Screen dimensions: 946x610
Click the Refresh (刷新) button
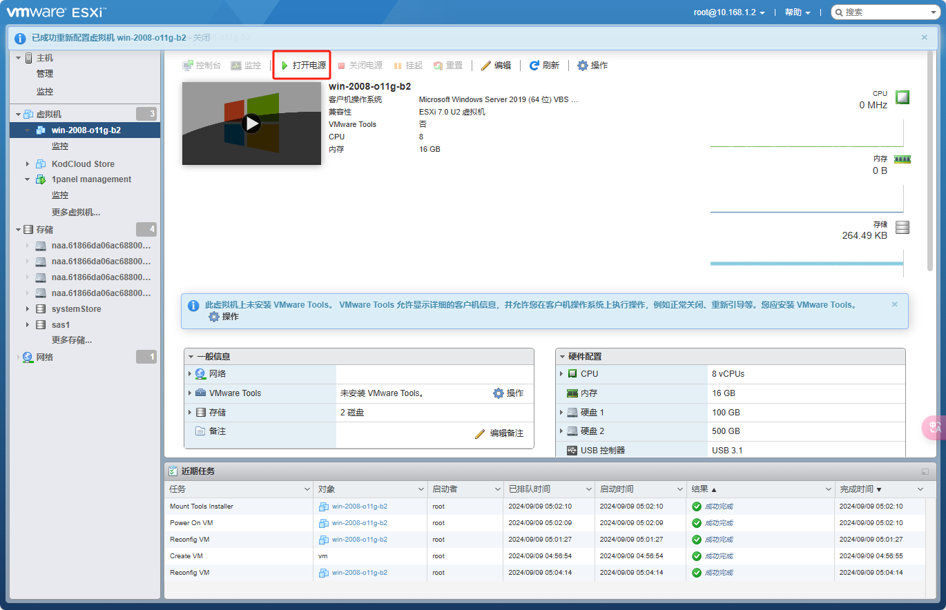[544, 66]
